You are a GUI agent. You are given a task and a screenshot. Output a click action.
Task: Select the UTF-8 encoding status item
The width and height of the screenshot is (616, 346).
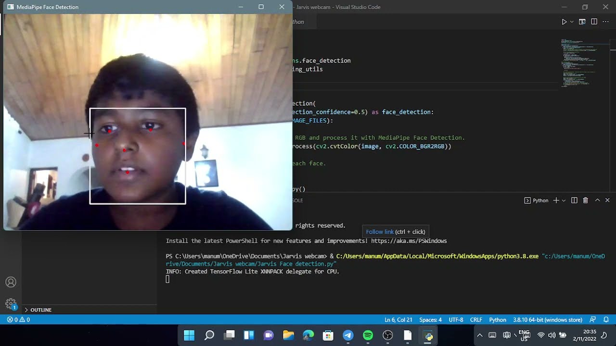pyautogui.click(x=456, y=320)
